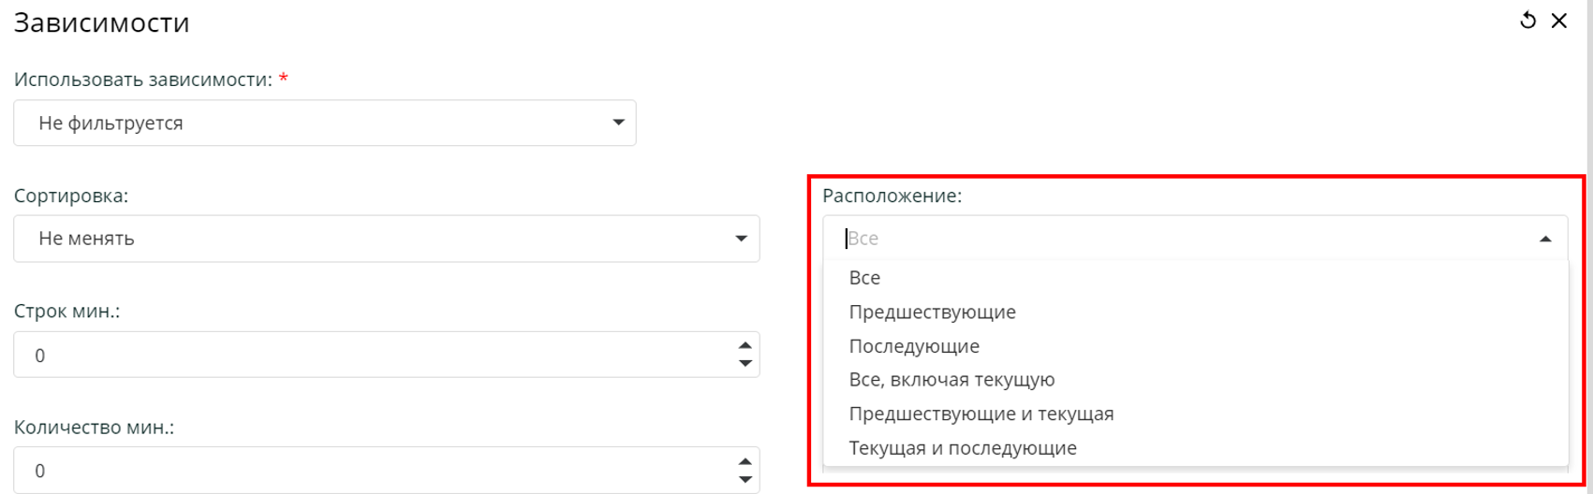
Task: Increment Количество мин. using up arrow
Action: pos(745,461)
